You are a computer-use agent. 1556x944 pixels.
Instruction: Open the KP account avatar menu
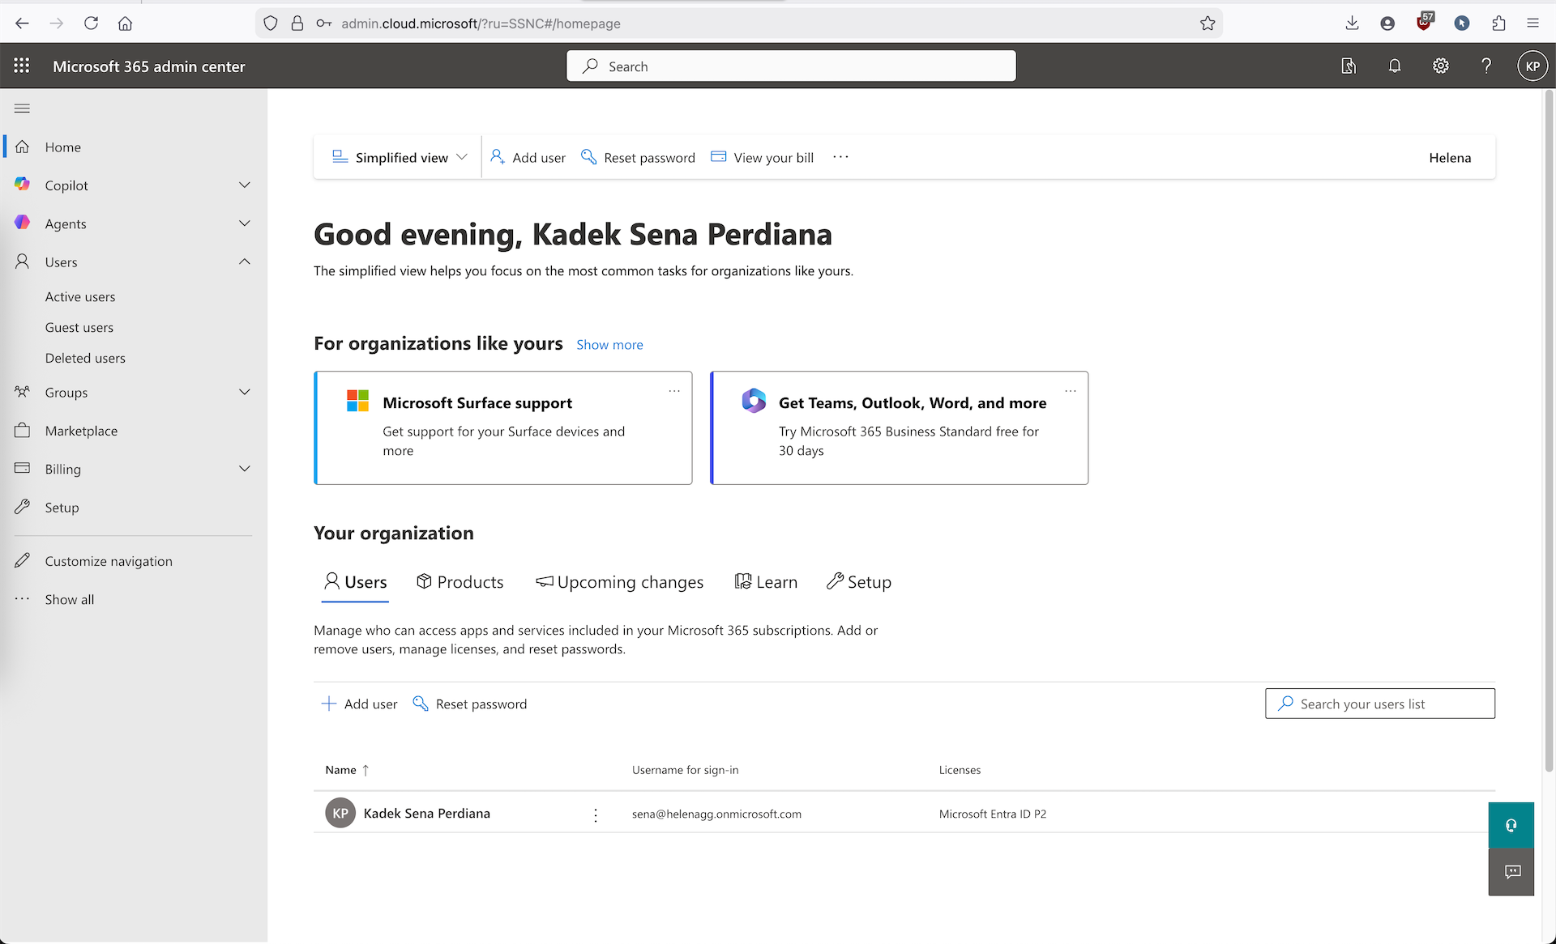click(x=1532, y=66)
